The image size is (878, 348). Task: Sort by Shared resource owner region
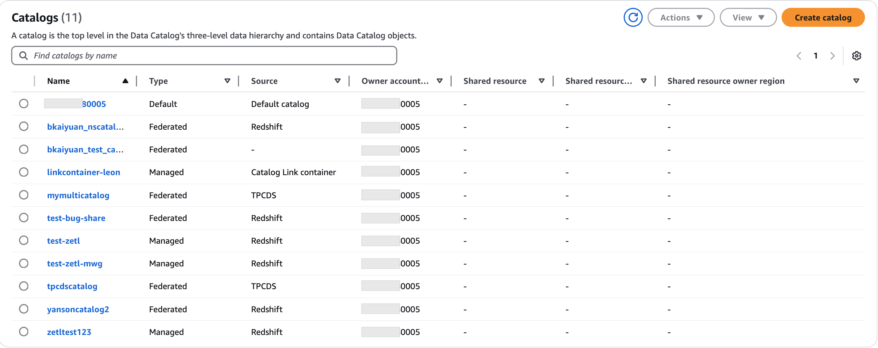[856, 81]
